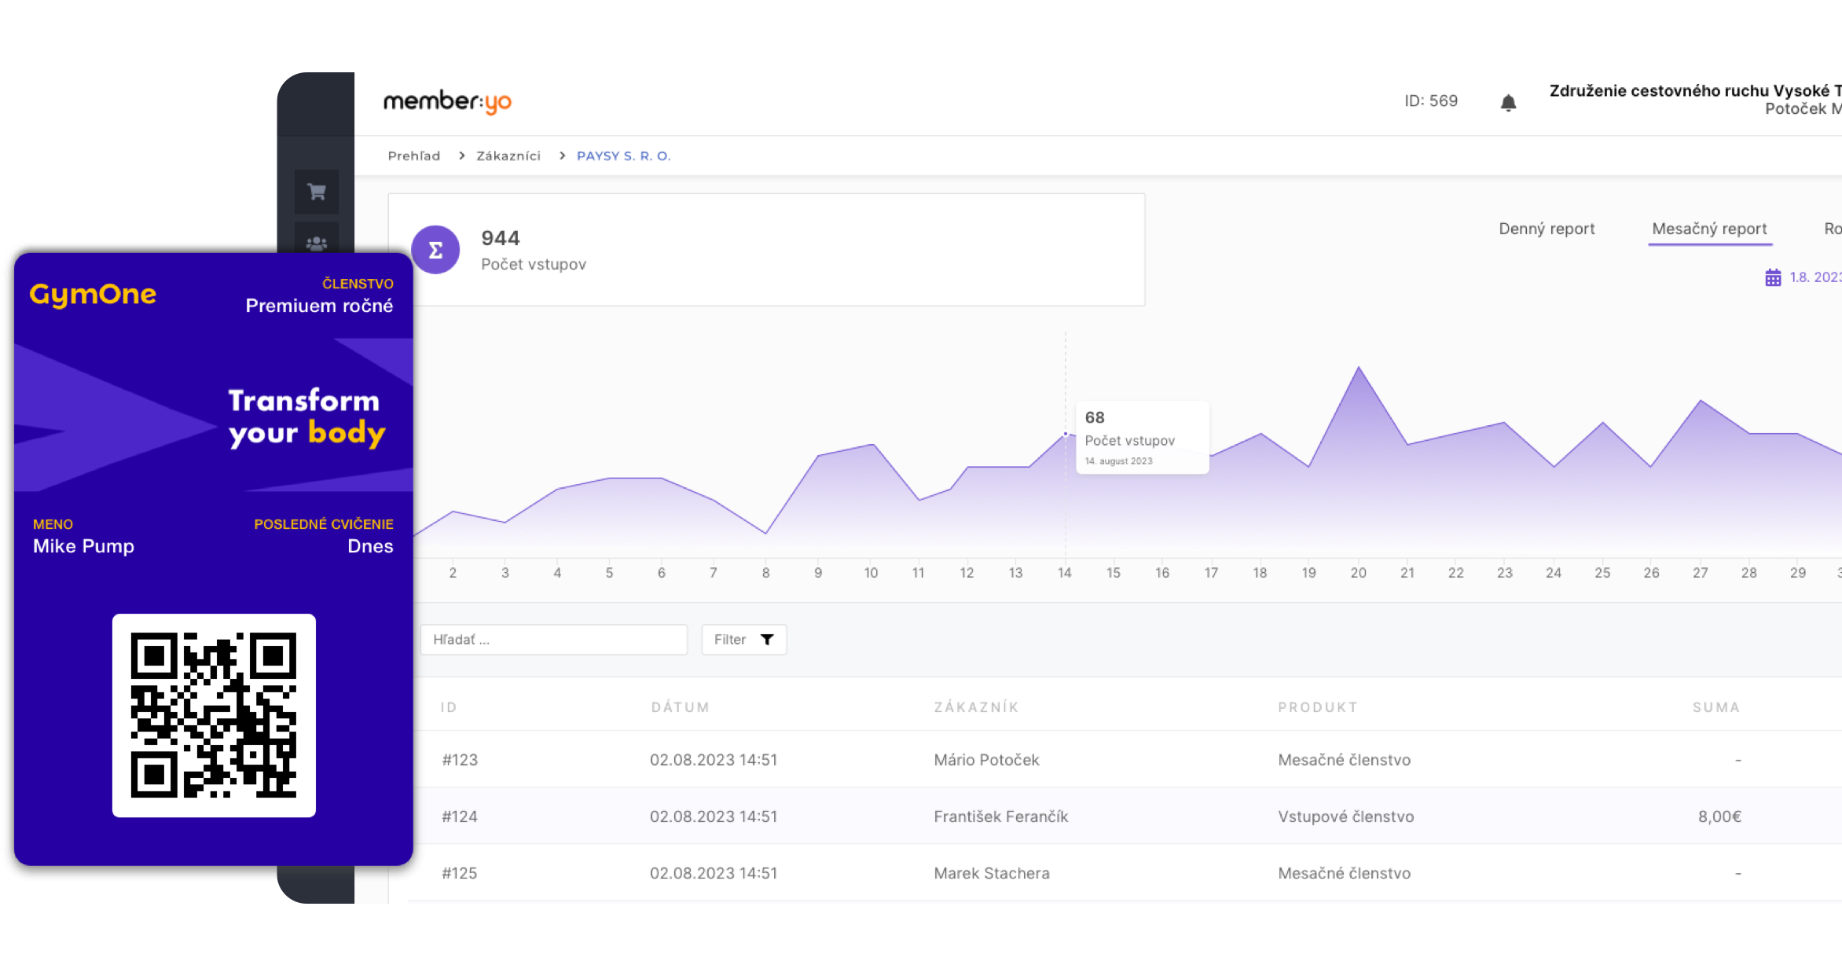Sort by SUMA column header
Screen dimensions: 1842x976
point(1716,707)
